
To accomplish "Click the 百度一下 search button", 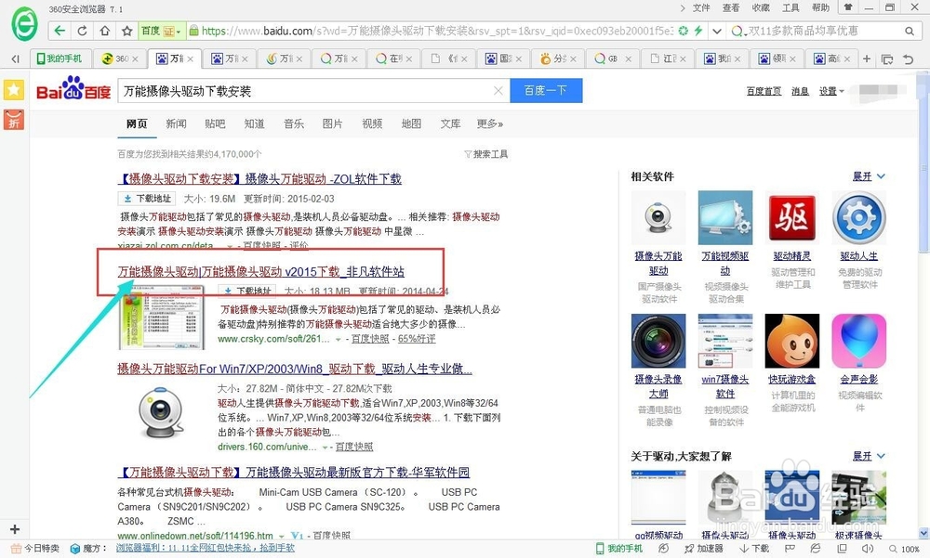I will (x=546, y=90).
